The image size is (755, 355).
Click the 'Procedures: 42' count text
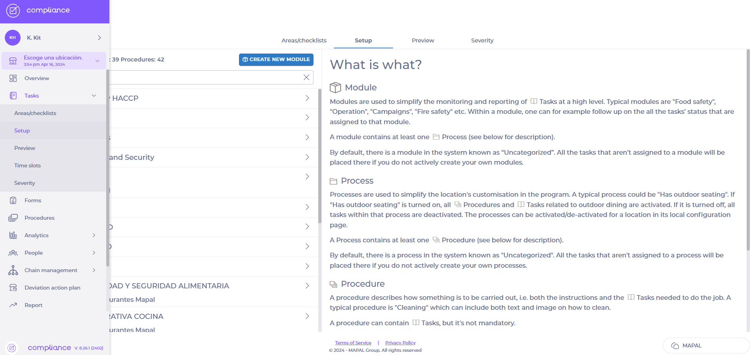click(142, 59)
